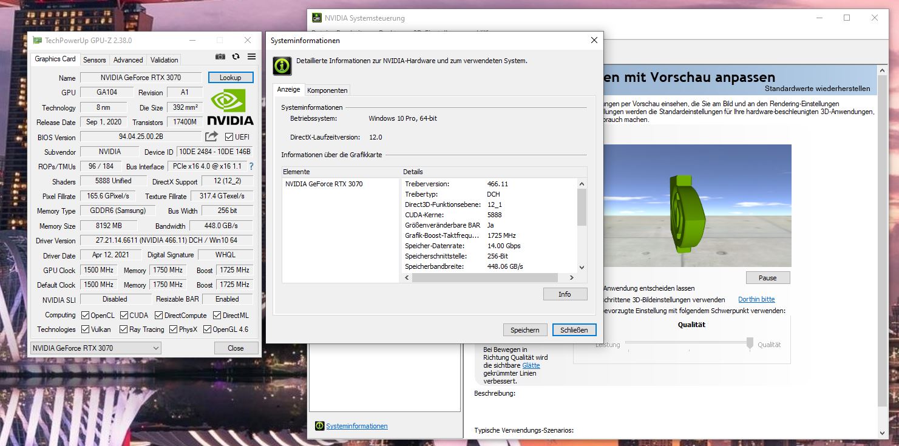The width and height of the screenshot is (899, 446).
Task: Open the GPU selection dropdown in GPU-Z
Action: 95,348
